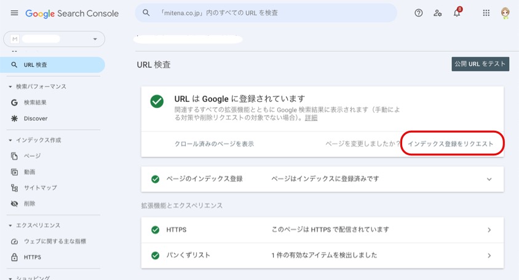Open users and permissions icon
This screenshot has width=519, height=280.
coord(437,13)
